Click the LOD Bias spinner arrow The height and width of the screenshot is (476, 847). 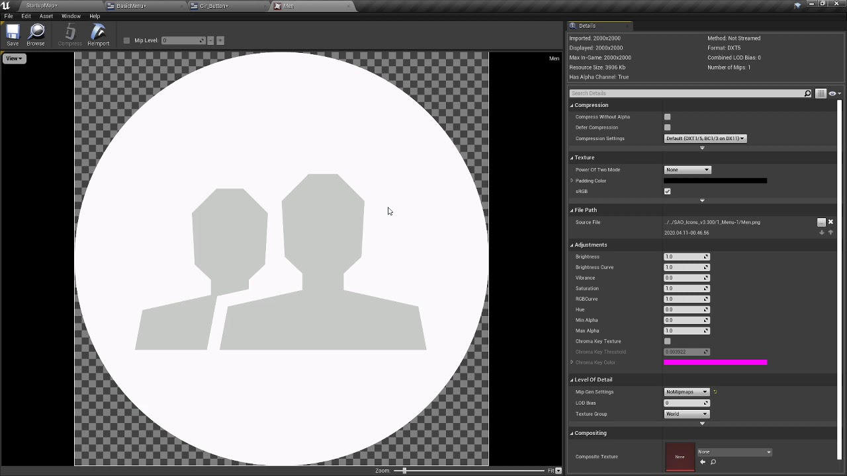click(x=706, y=403)
